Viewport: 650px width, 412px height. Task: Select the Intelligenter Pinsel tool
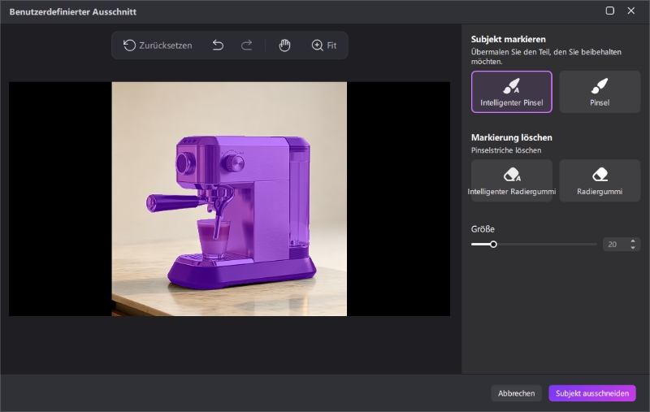pyautogui.click(x=512, y=92)
